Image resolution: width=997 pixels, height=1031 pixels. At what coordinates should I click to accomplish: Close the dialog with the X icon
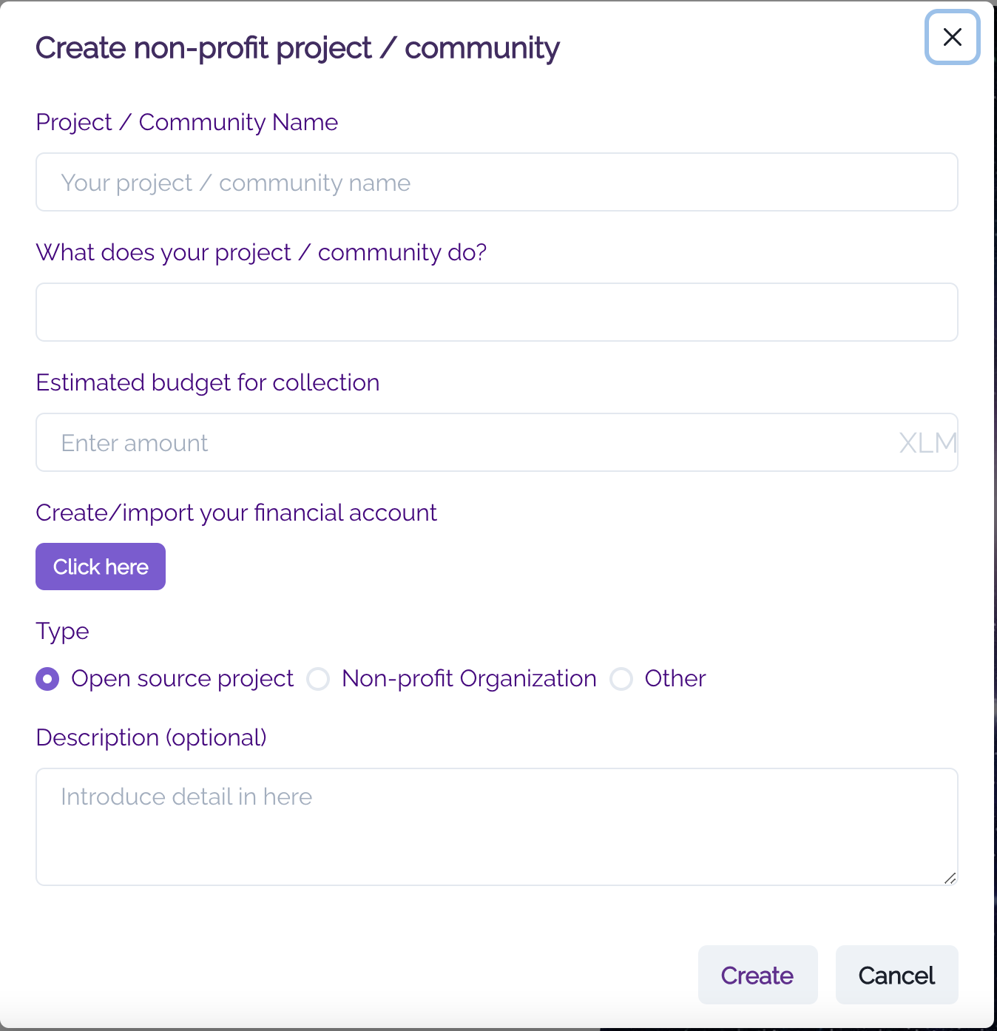point(953,37)
